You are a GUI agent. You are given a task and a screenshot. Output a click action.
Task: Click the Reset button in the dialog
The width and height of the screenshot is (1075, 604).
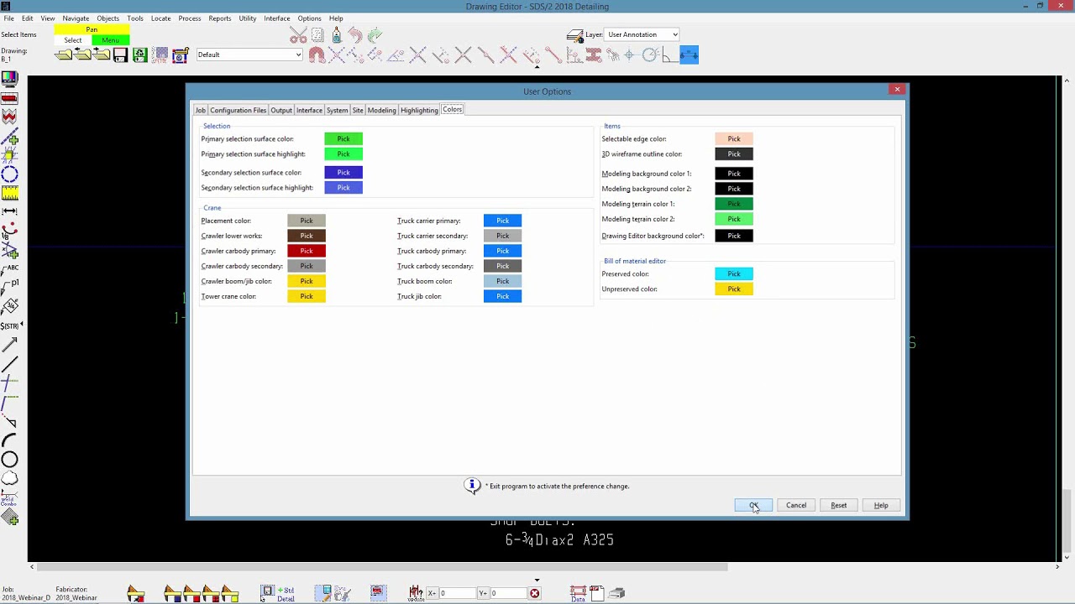[838, 504]
